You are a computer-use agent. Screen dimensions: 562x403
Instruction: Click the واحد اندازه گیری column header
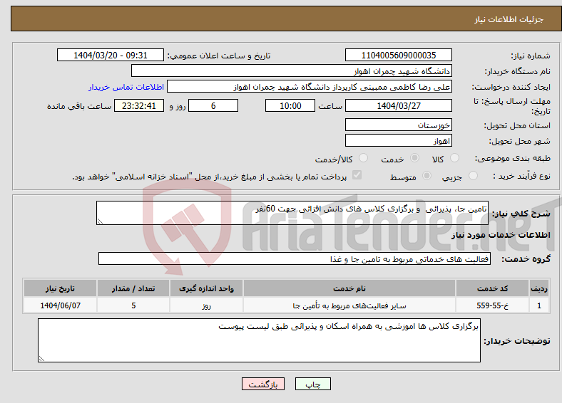click(206, 288)
